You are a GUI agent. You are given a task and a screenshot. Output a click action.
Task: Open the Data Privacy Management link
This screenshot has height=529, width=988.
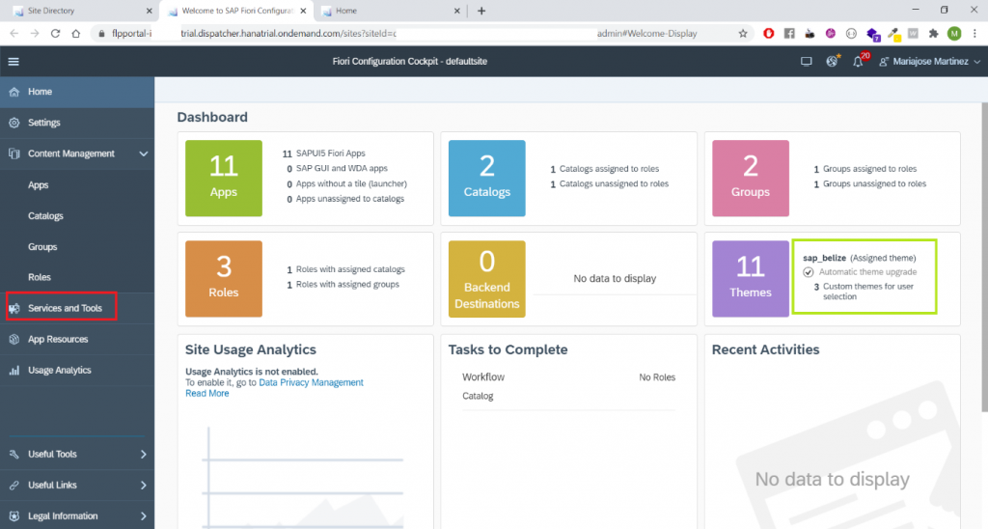pyautogui.click(x=311, y=382)
